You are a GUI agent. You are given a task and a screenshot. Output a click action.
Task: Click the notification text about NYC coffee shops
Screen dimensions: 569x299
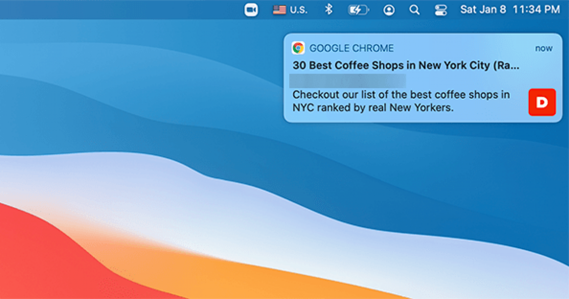401,101
